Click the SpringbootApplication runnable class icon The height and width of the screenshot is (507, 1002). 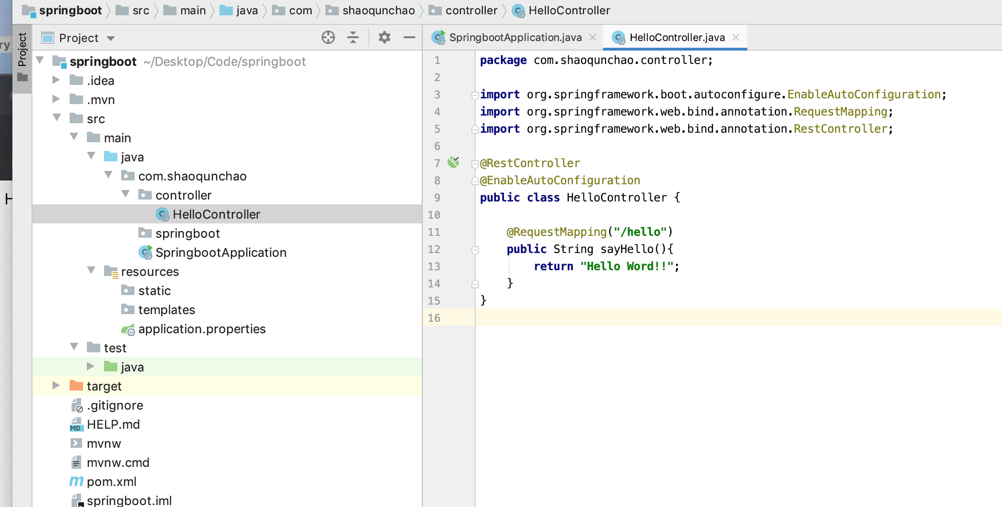146,252
